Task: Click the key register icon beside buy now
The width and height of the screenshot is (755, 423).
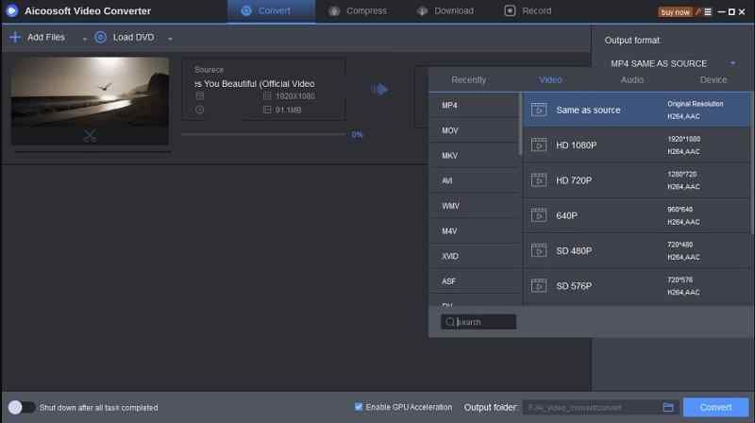Action: click(x=697, y=12)
